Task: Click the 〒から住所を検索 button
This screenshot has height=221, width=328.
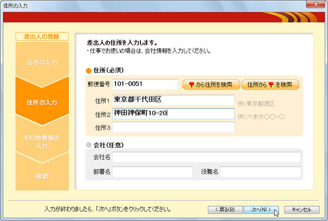Action: 210,85
